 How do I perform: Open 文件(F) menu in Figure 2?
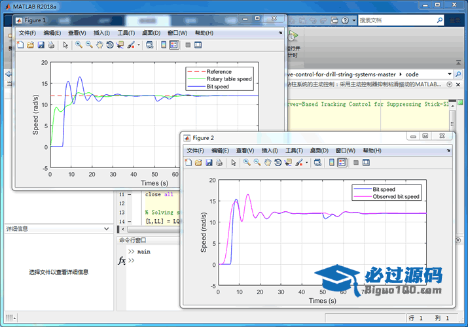(x=195, y=150)
